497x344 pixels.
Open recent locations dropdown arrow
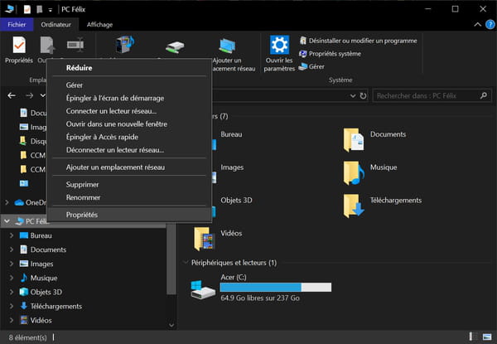(43, 95)
